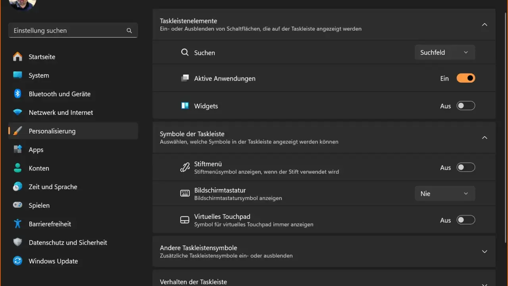Click the Spielen gamepad icon

[17, 205]
